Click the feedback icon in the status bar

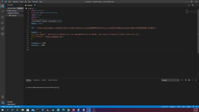coord(193,107)
